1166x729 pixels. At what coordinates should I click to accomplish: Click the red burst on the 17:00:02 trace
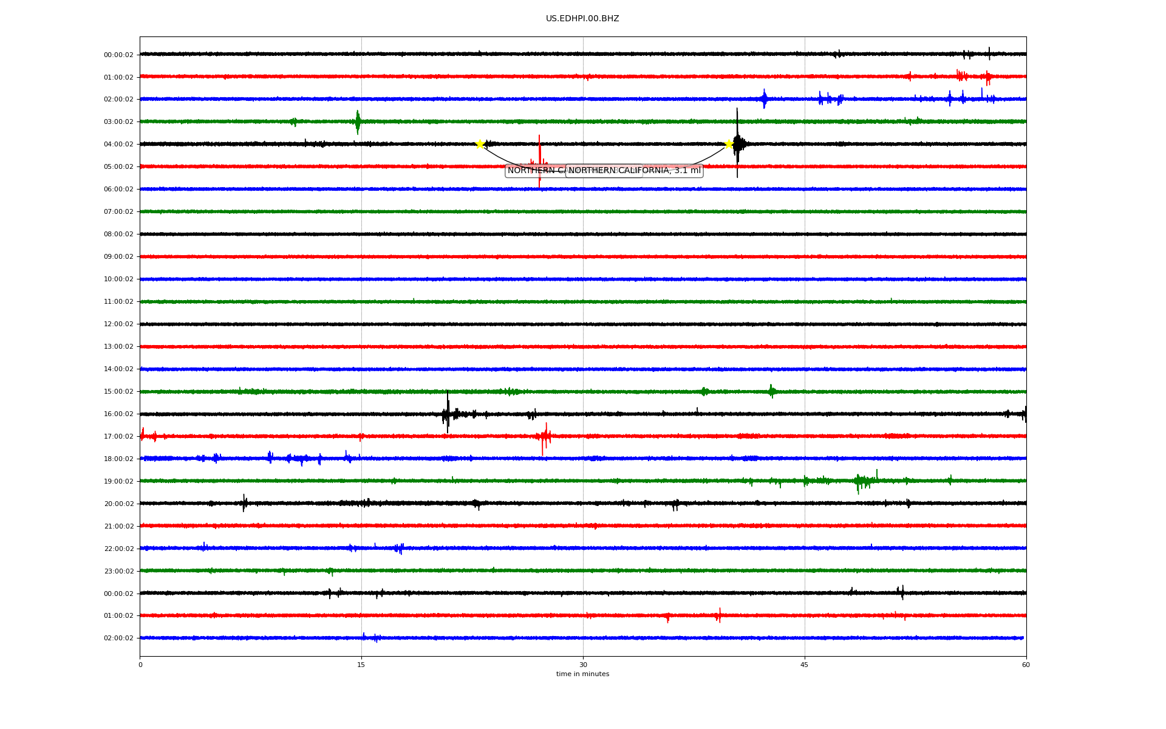click(544, 436)
